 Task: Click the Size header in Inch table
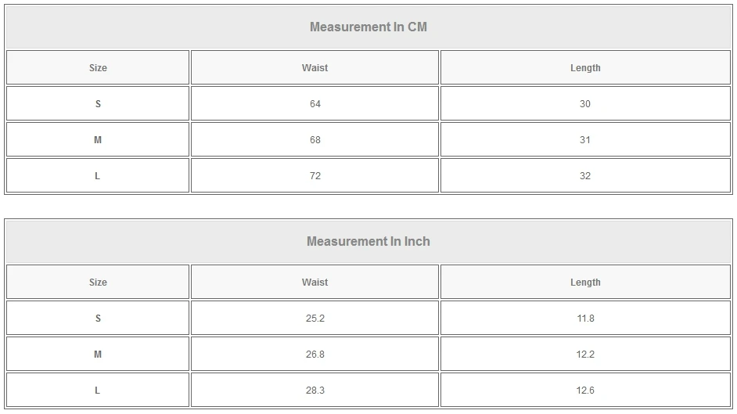click(x=98, y=283)
